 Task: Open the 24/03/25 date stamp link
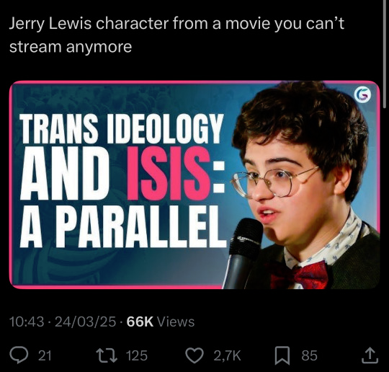85,322
